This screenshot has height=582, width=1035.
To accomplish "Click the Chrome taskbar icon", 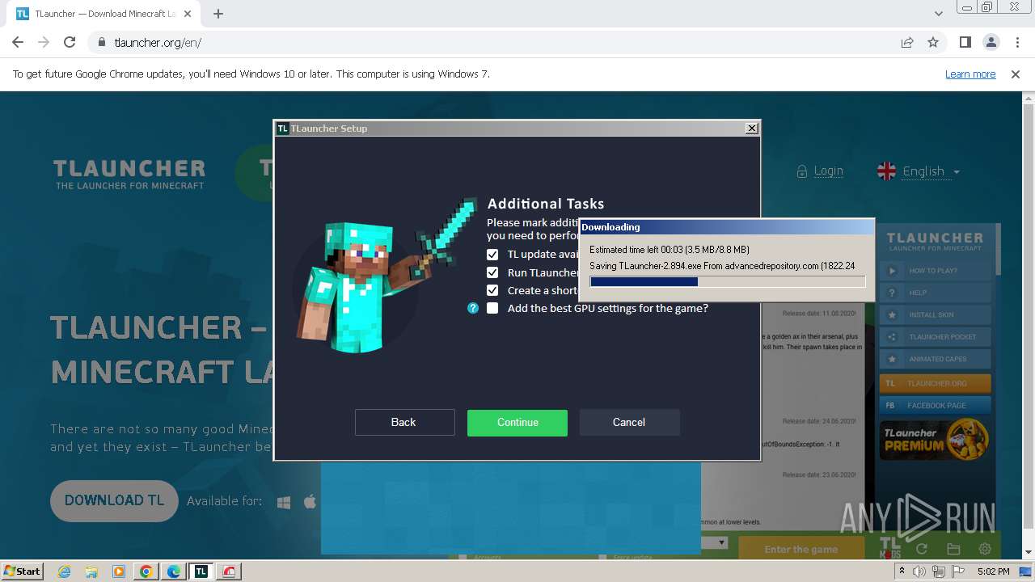I will [146, 571].
